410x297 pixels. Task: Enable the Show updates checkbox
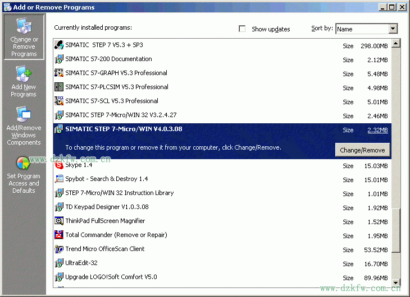pos(243,29)
